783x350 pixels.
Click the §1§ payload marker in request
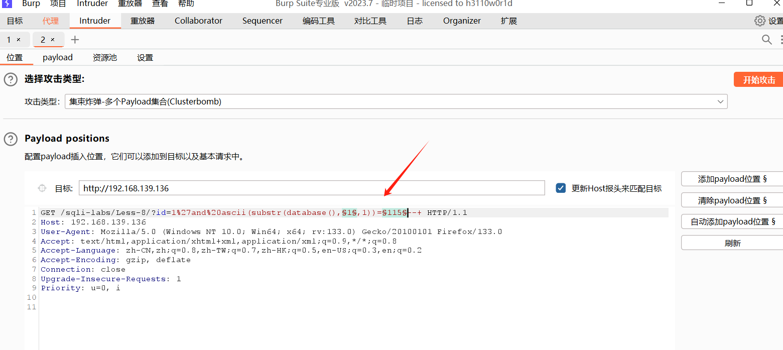pos(349,212)
